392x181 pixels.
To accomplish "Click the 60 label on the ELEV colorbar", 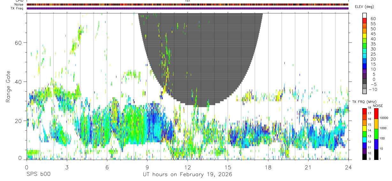I will coord(373,19).
